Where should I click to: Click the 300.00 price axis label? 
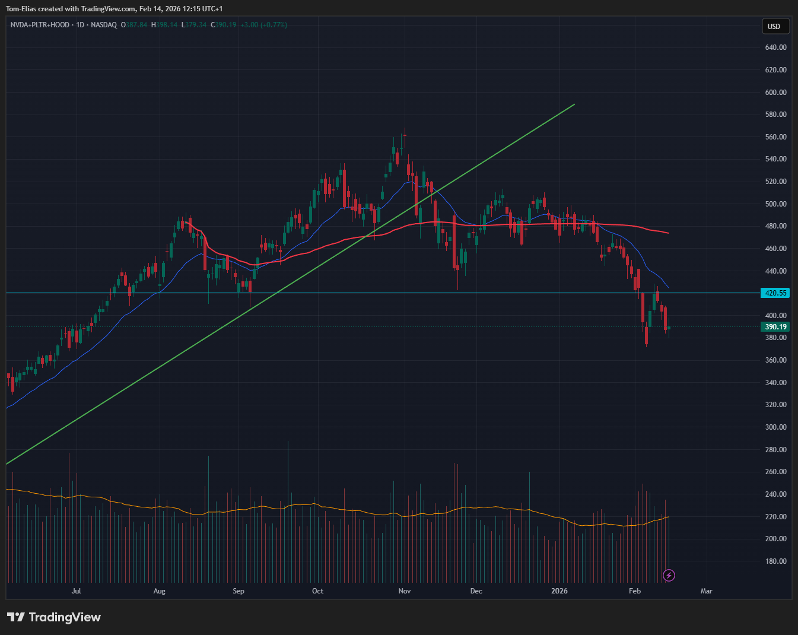[776, 427]
